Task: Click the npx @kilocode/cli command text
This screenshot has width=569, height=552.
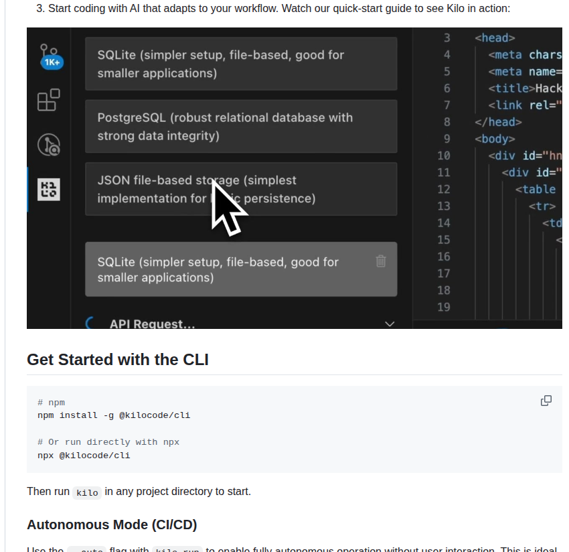Action: [82, 455]
